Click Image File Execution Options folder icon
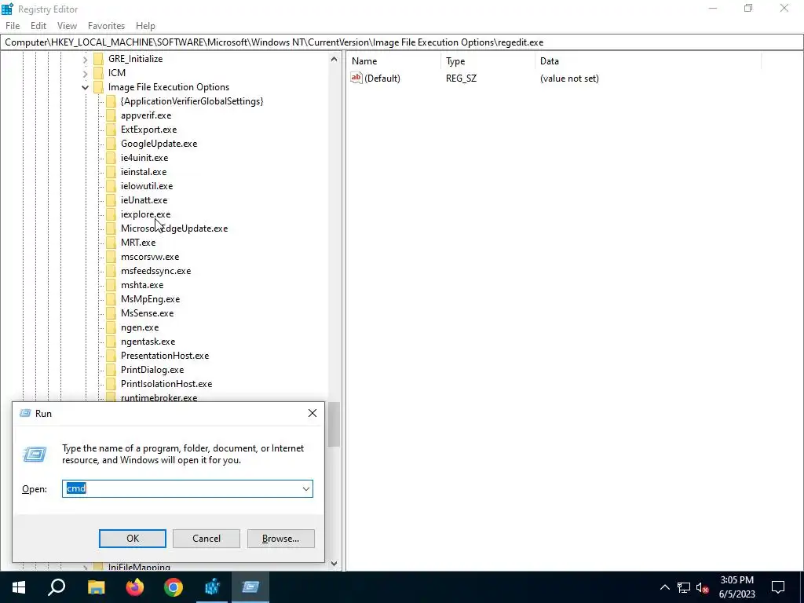Image resolution: width=804 pixels, height=603 pixels. (x=98, y=87)
